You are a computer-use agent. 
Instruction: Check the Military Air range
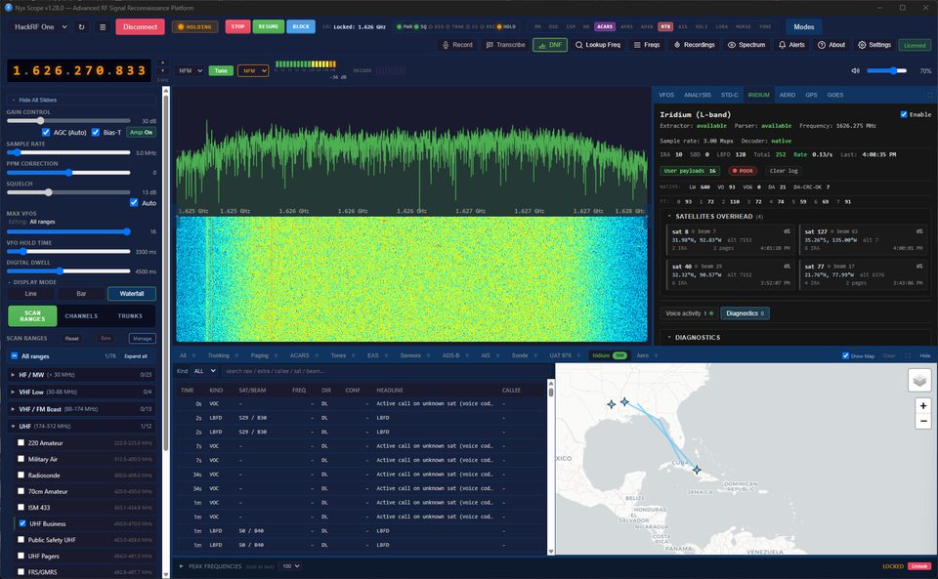click(x=21, y=459)
